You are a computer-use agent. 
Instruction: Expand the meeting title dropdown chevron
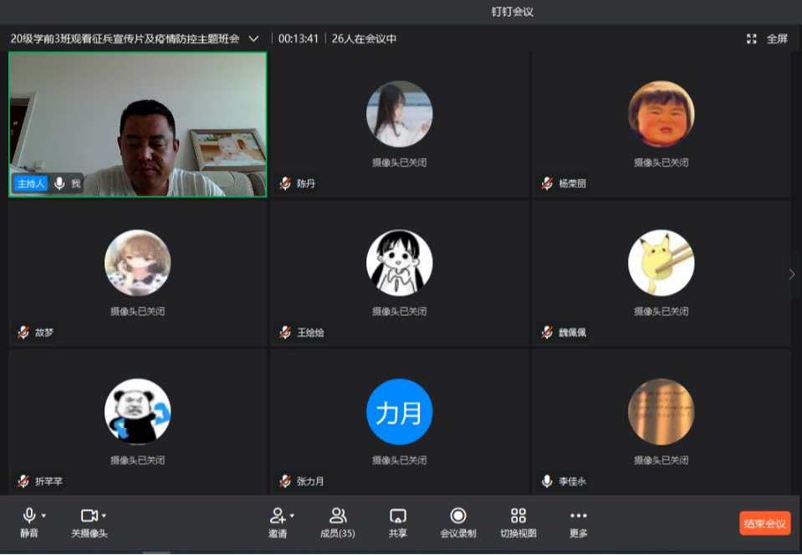pyautogui.click(x=254, y=38)
